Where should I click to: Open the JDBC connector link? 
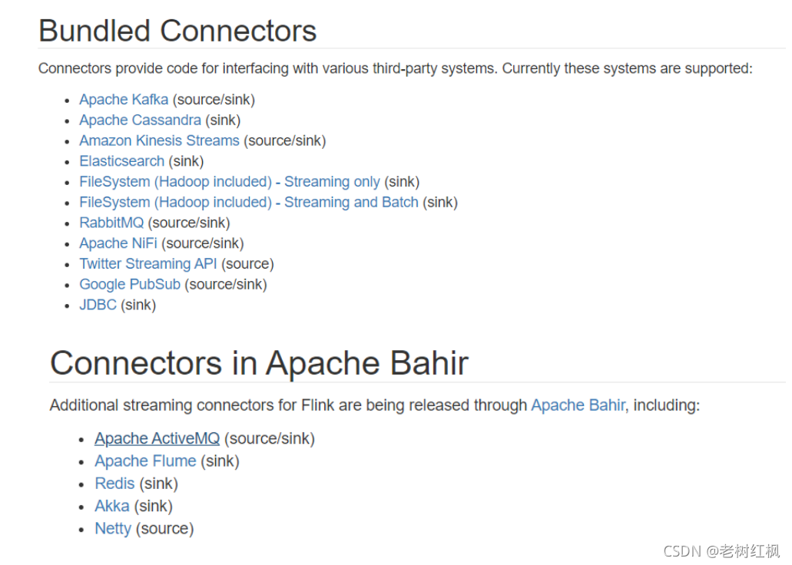coord(98,305)
